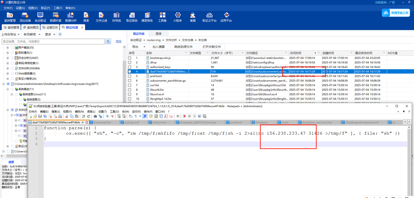Image resolution: width=414 pixels, height=198 pixels.
Task: Click the Find binoculars icon in Notepad++
Action: click(x=96, y=116)
